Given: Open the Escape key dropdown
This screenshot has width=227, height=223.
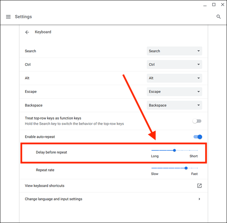Looking at the screenshot, I should click(174, 92).
